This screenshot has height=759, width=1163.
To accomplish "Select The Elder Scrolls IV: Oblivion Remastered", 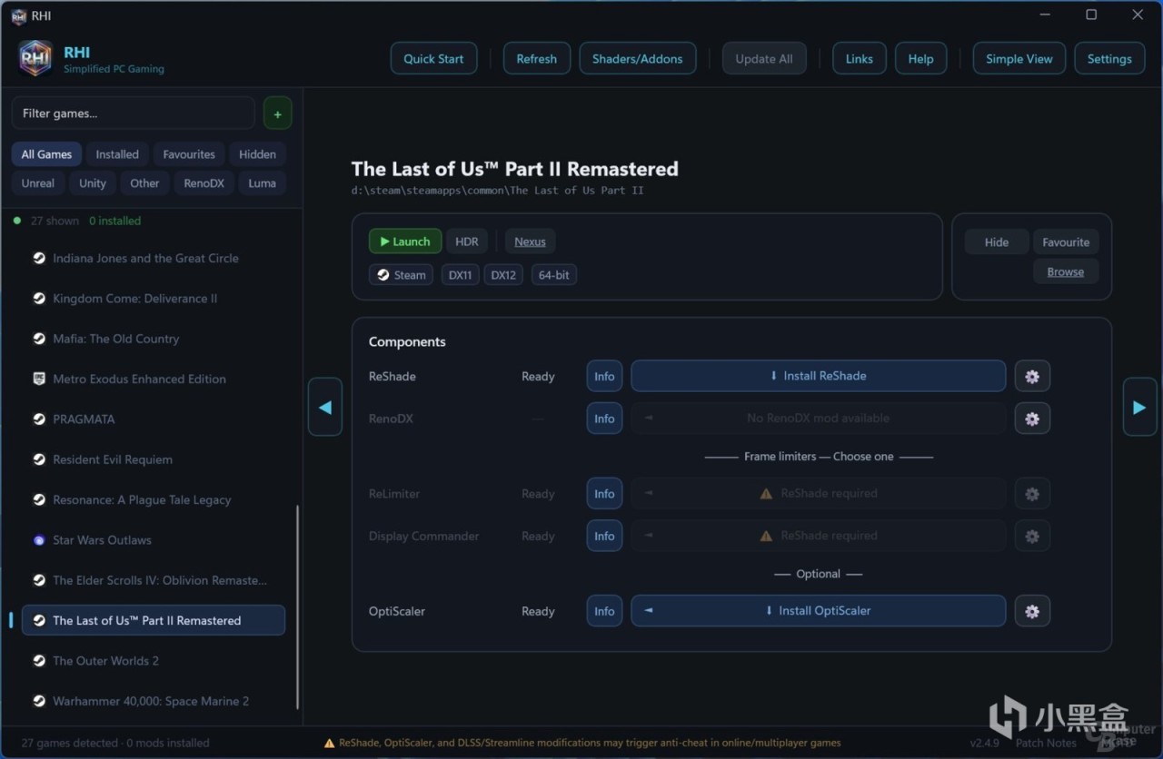I will point(154,580).
